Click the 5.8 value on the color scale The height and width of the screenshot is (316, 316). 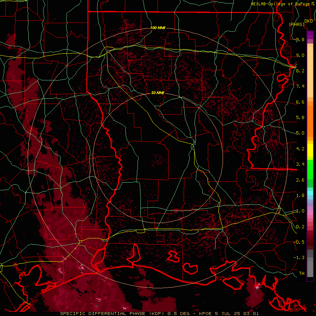(300, 118)
